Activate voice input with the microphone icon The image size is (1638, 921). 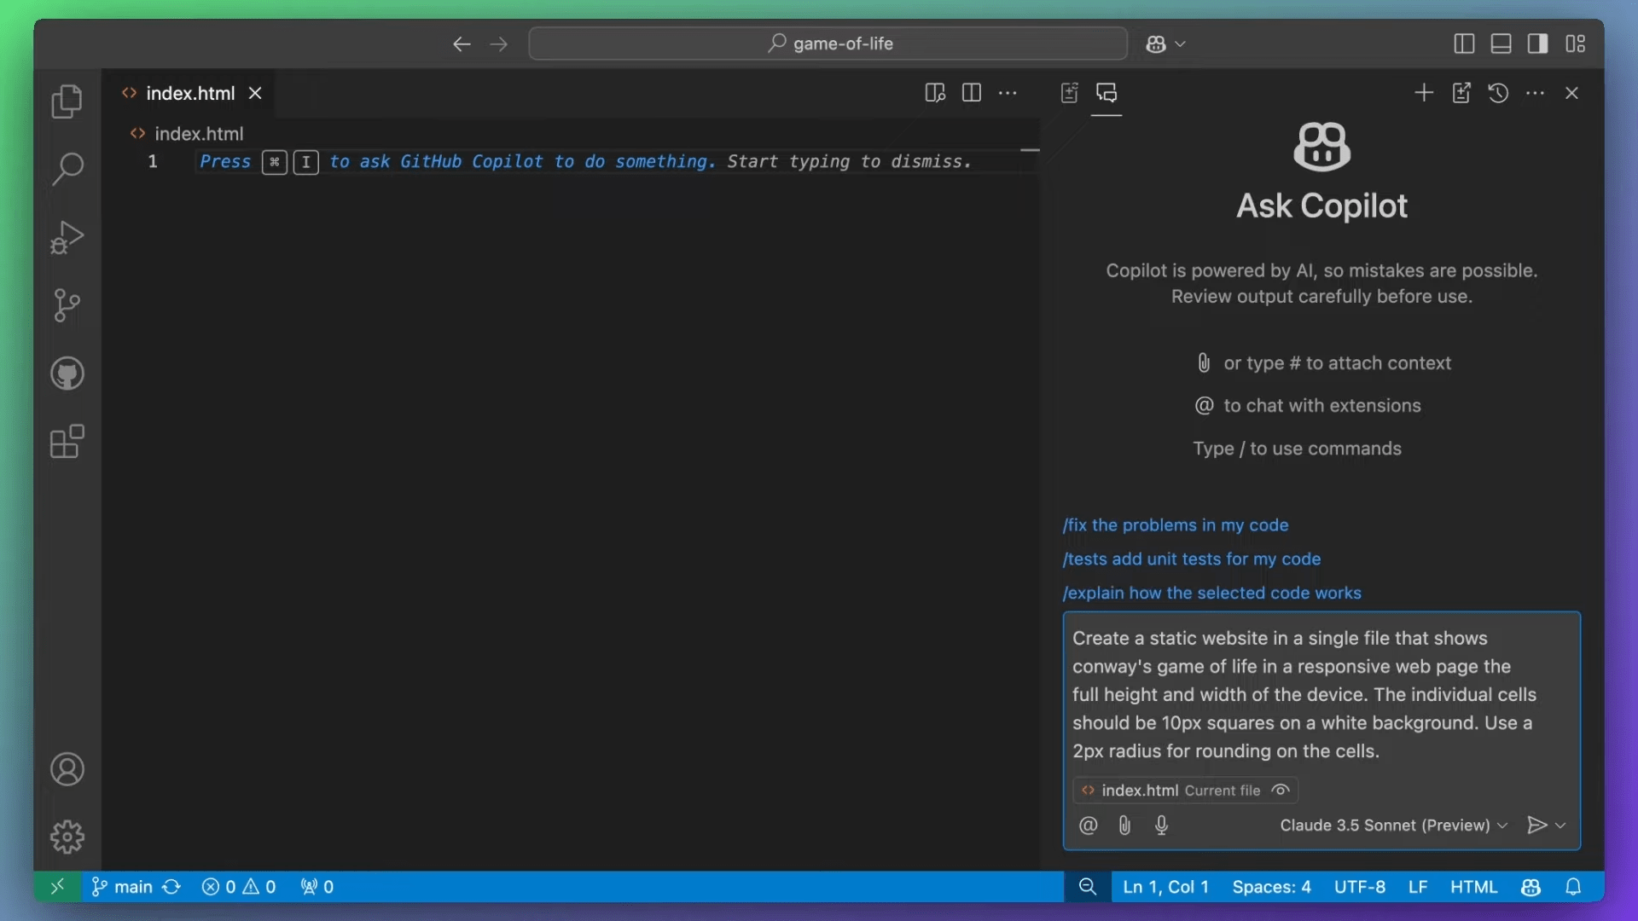click(x=1163, y=825)
